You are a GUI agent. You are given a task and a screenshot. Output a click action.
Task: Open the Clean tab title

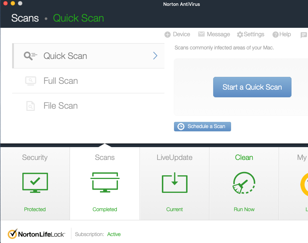point(244,157)
